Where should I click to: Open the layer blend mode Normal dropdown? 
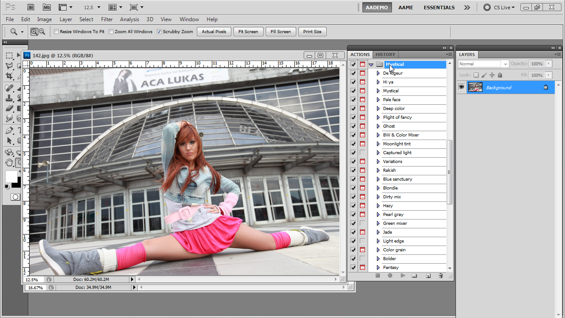(483, 64)
